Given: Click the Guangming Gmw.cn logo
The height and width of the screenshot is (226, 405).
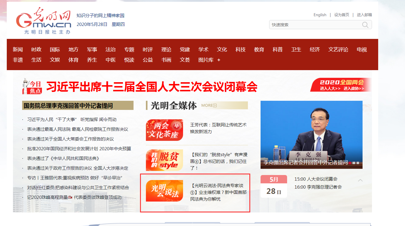Looking at the screenshot, I should pyautogui.click(x=44, y=21).
